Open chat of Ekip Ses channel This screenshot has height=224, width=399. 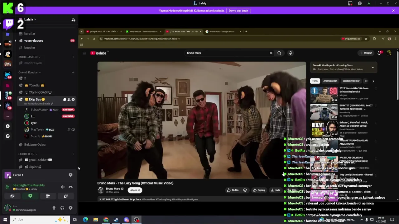point(65,100)
